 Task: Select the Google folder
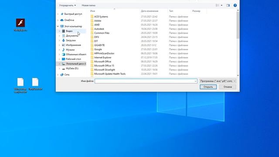click(x=98, y=49)
